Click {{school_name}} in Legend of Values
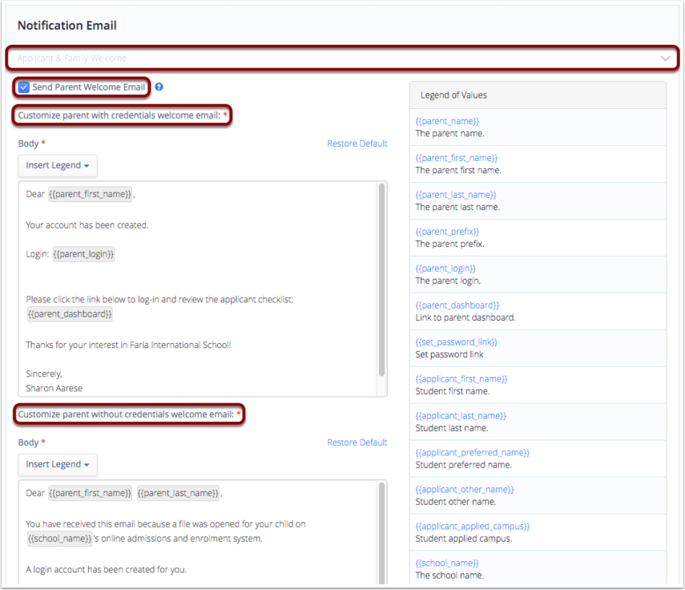The image size is (685, 590). click(x=447, y=563)
